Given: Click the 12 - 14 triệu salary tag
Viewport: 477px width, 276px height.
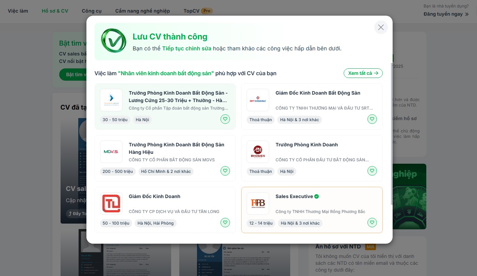Looking at the screenshot, I should pos(261,223).
